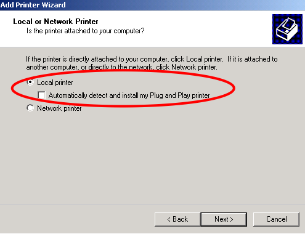
Task: Select the Local printer radio button
Action: point(30,83)
